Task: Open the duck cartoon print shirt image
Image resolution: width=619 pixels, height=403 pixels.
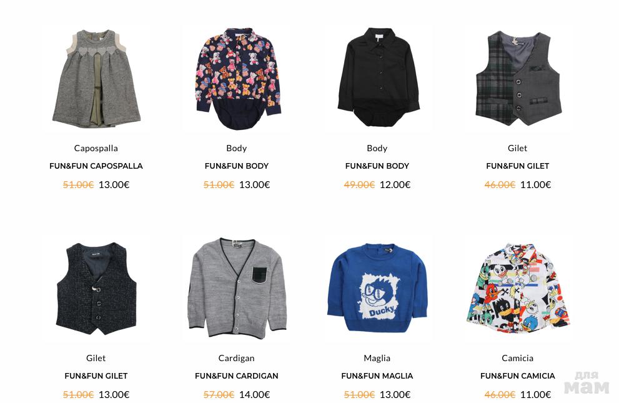Action: pyautogui.click(x=518, y=288)
